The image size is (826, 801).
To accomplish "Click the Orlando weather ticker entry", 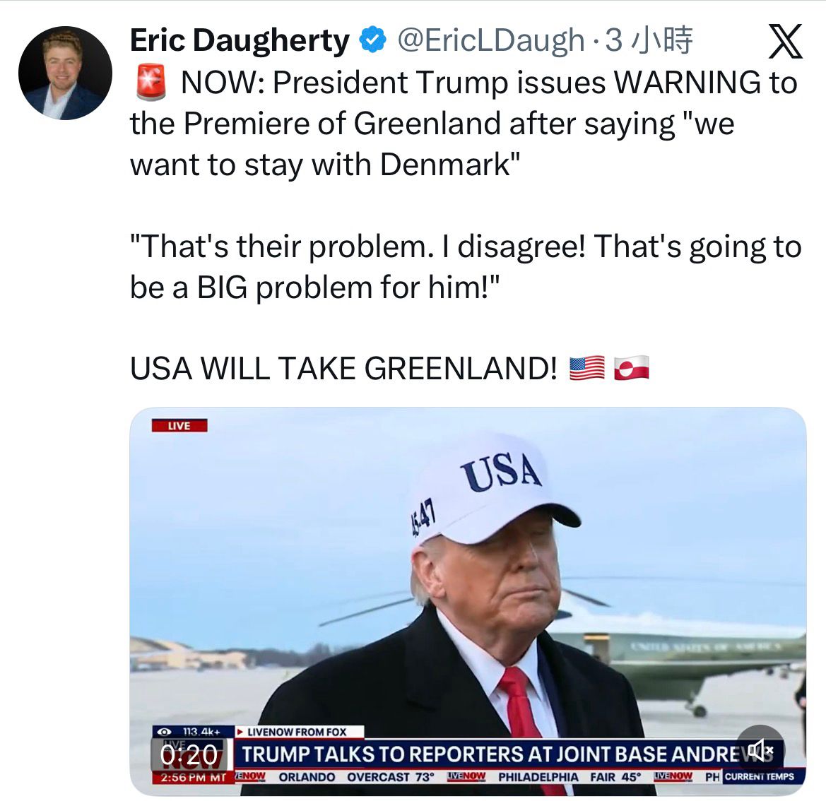I will pos(357,777).
